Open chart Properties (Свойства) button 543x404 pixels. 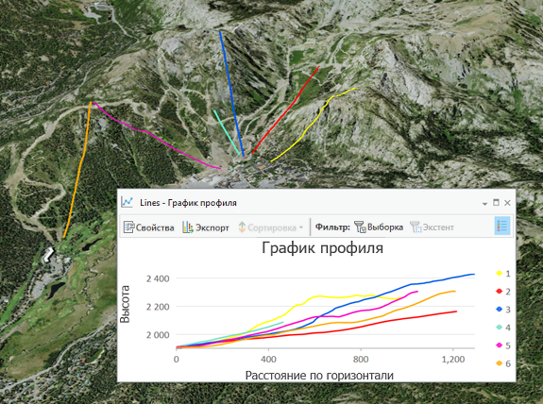tap(149, 227)
